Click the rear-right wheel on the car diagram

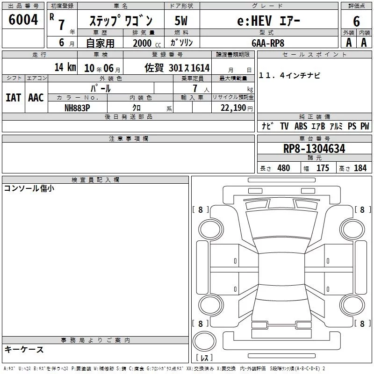tap(352, 305)
